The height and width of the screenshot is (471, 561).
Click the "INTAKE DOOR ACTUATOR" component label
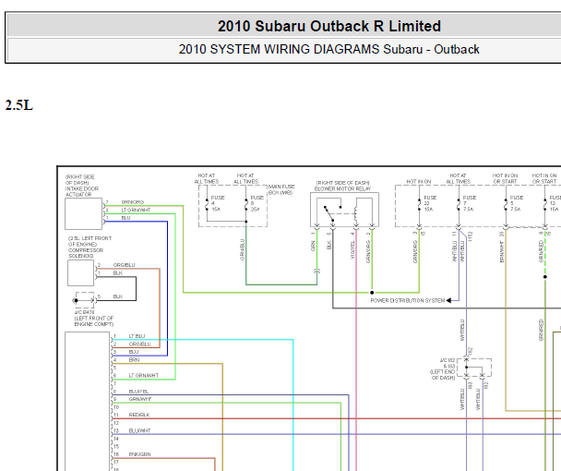click(81, 191)
